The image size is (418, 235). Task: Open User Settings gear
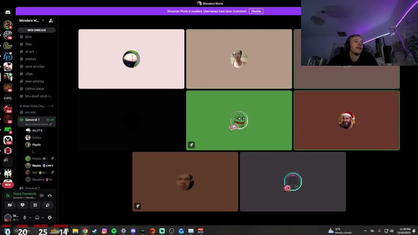point(50,218)
